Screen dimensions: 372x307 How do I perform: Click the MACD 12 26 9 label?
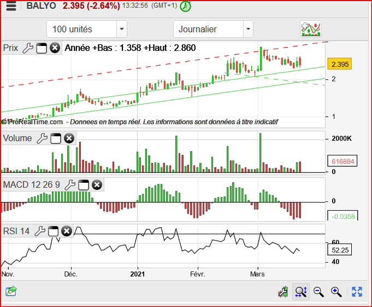(32, 184)
